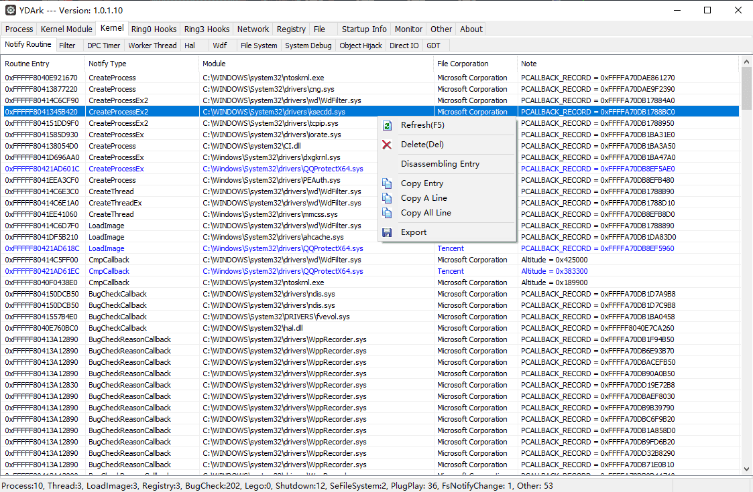Click the Copy Entry icon

(387, 183)
